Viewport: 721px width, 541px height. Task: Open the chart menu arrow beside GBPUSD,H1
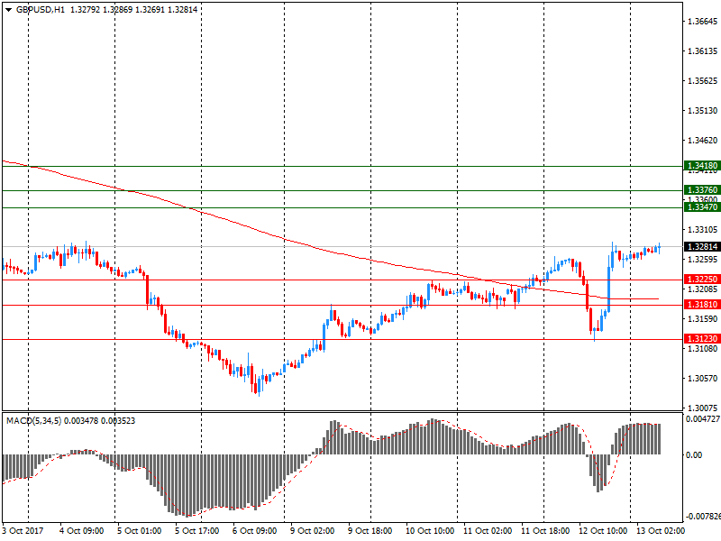click(x=8, y=10)
